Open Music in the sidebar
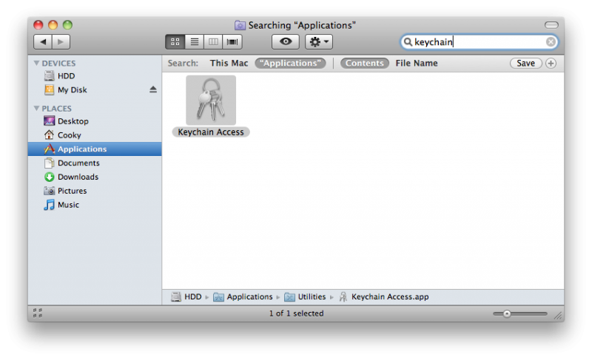The width and height of the screenshot is (592, 360). click(x=95, y=205)
